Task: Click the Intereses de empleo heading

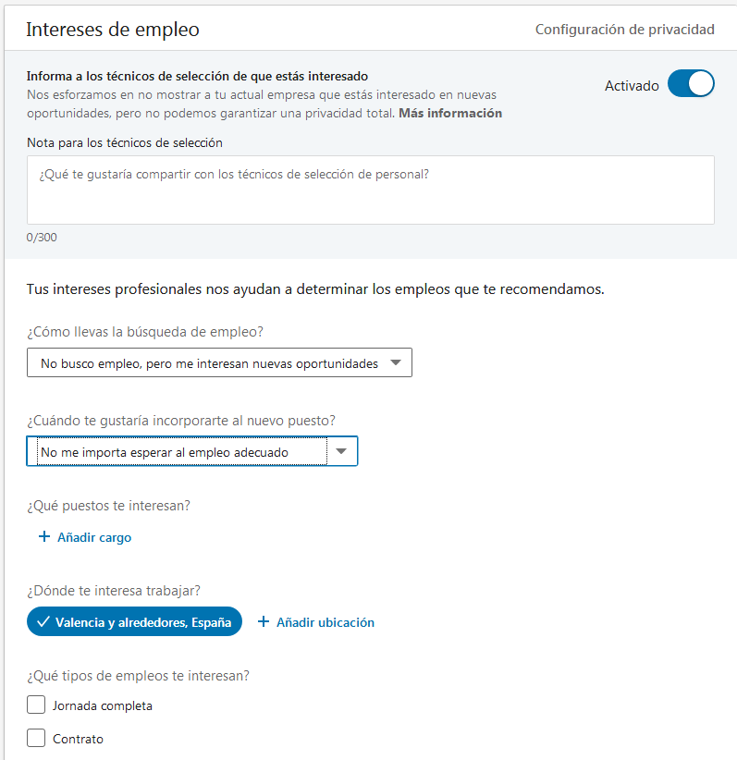Action: (113, 30)
